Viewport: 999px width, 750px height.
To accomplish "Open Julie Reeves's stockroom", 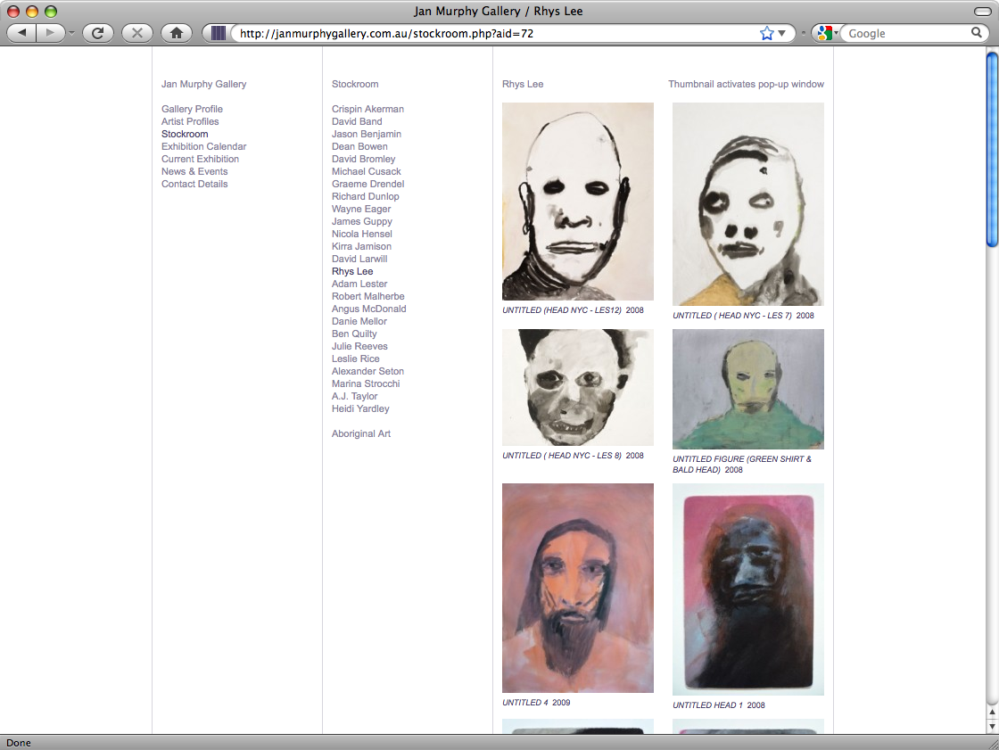I will (359, 346).
